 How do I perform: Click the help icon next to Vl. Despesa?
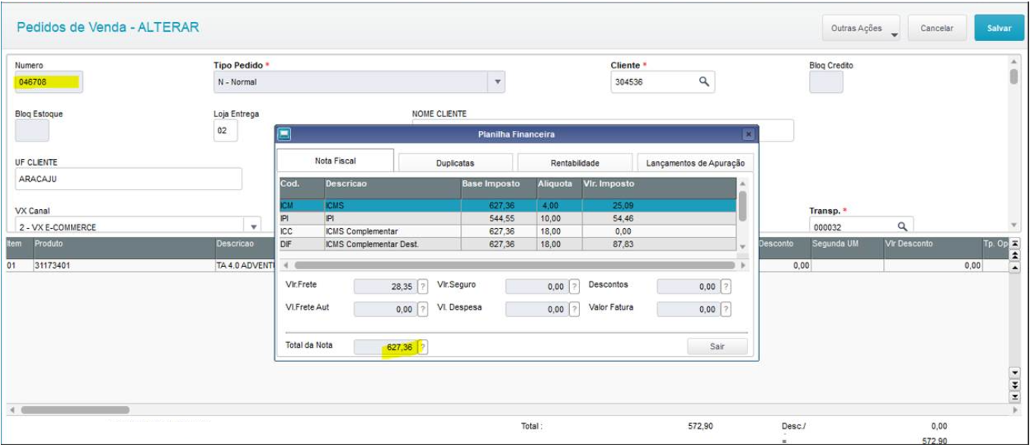(x=575, y=309)
